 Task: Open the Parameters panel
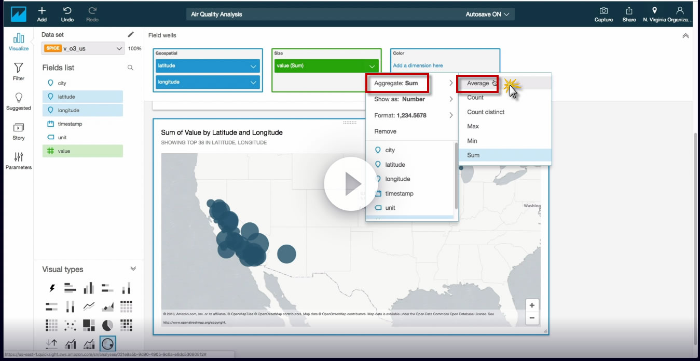tap(18, 161)
